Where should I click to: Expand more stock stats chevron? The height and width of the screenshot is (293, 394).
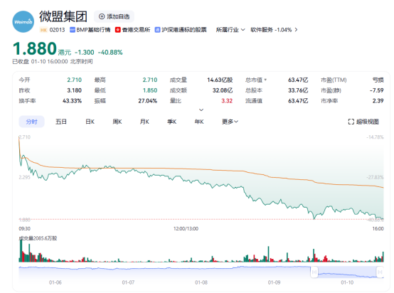(x=201, y=110)
